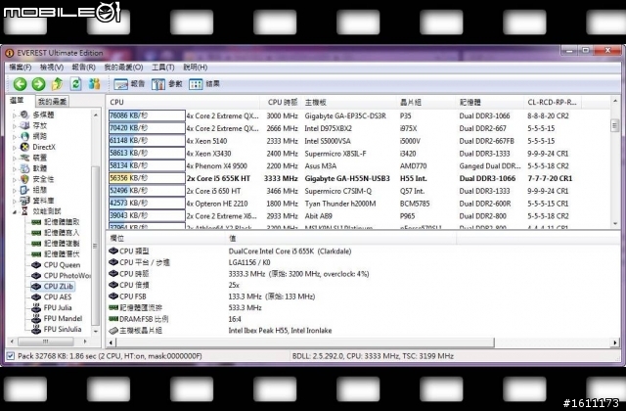Click the up-one-level arrow toolbar icon
The width and height of the screenshot is (626, 411).
pos(57,84)
